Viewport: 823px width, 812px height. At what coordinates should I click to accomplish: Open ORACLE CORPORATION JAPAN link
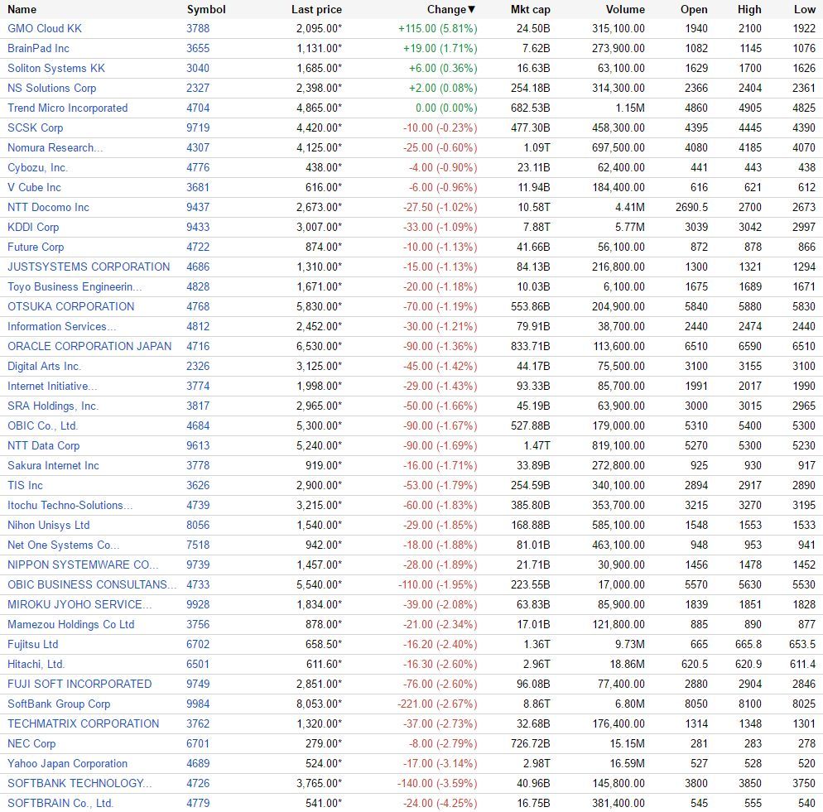click(89, 347)
